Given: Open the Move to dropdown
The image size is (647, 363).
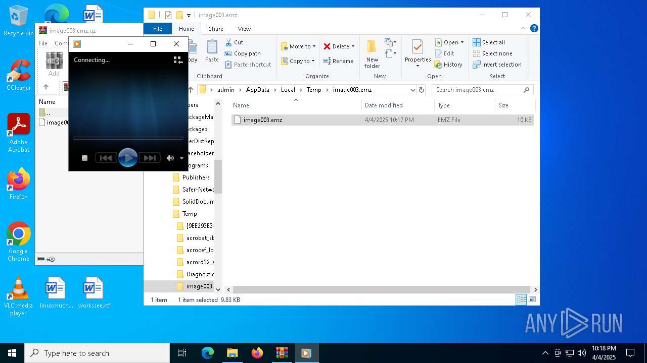Looking at the screenshot, I should (298, 46).
